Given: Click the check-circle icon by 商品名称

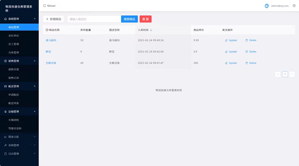Looking at the screenshot, I should click(47, 30).
